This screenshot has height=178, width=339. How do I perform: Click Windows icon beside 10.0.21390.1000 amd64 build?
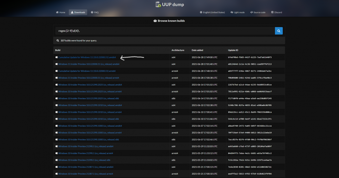[56, 126]
